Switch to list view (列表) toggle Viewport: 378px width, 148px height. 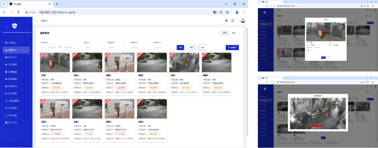pos(234,33)
